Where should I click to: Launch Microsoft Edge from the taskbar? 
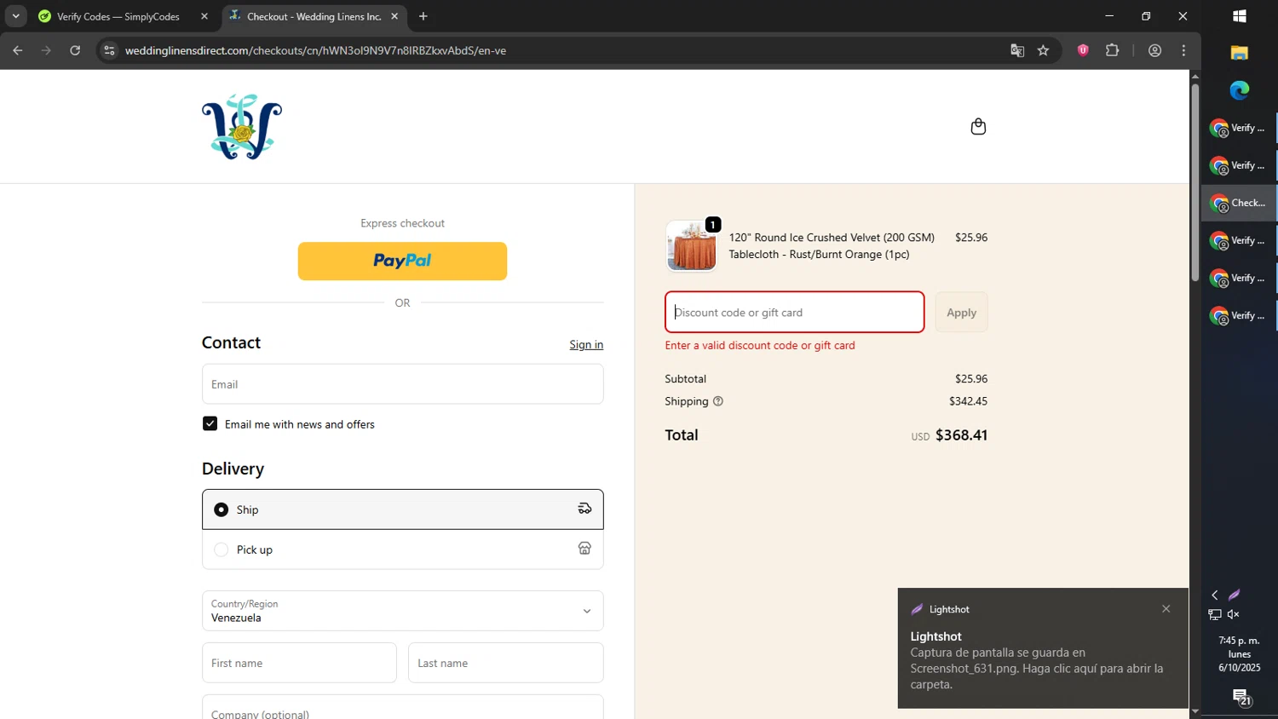coord(1240,89)
